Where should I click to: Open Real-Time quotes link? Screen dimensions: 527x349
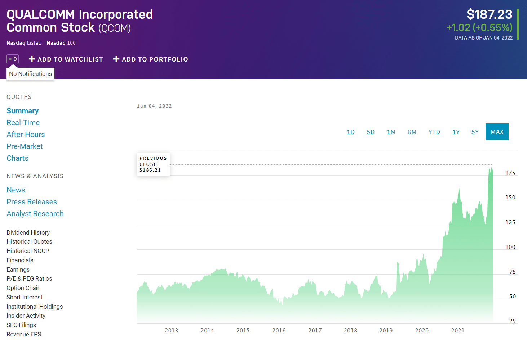pos(23,123)
